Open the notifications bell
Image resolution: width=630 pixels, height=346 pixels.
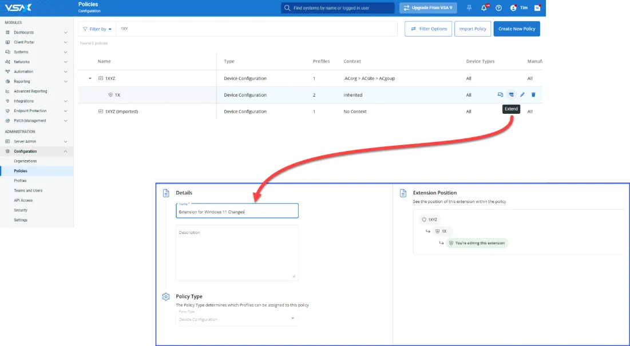[x=484, y=8]
